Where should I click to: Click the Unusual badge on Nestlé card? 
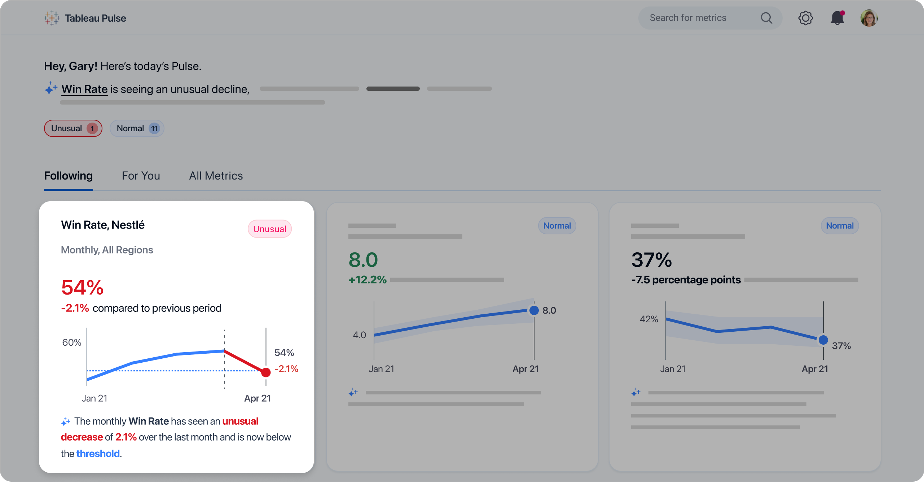(269, 229)
